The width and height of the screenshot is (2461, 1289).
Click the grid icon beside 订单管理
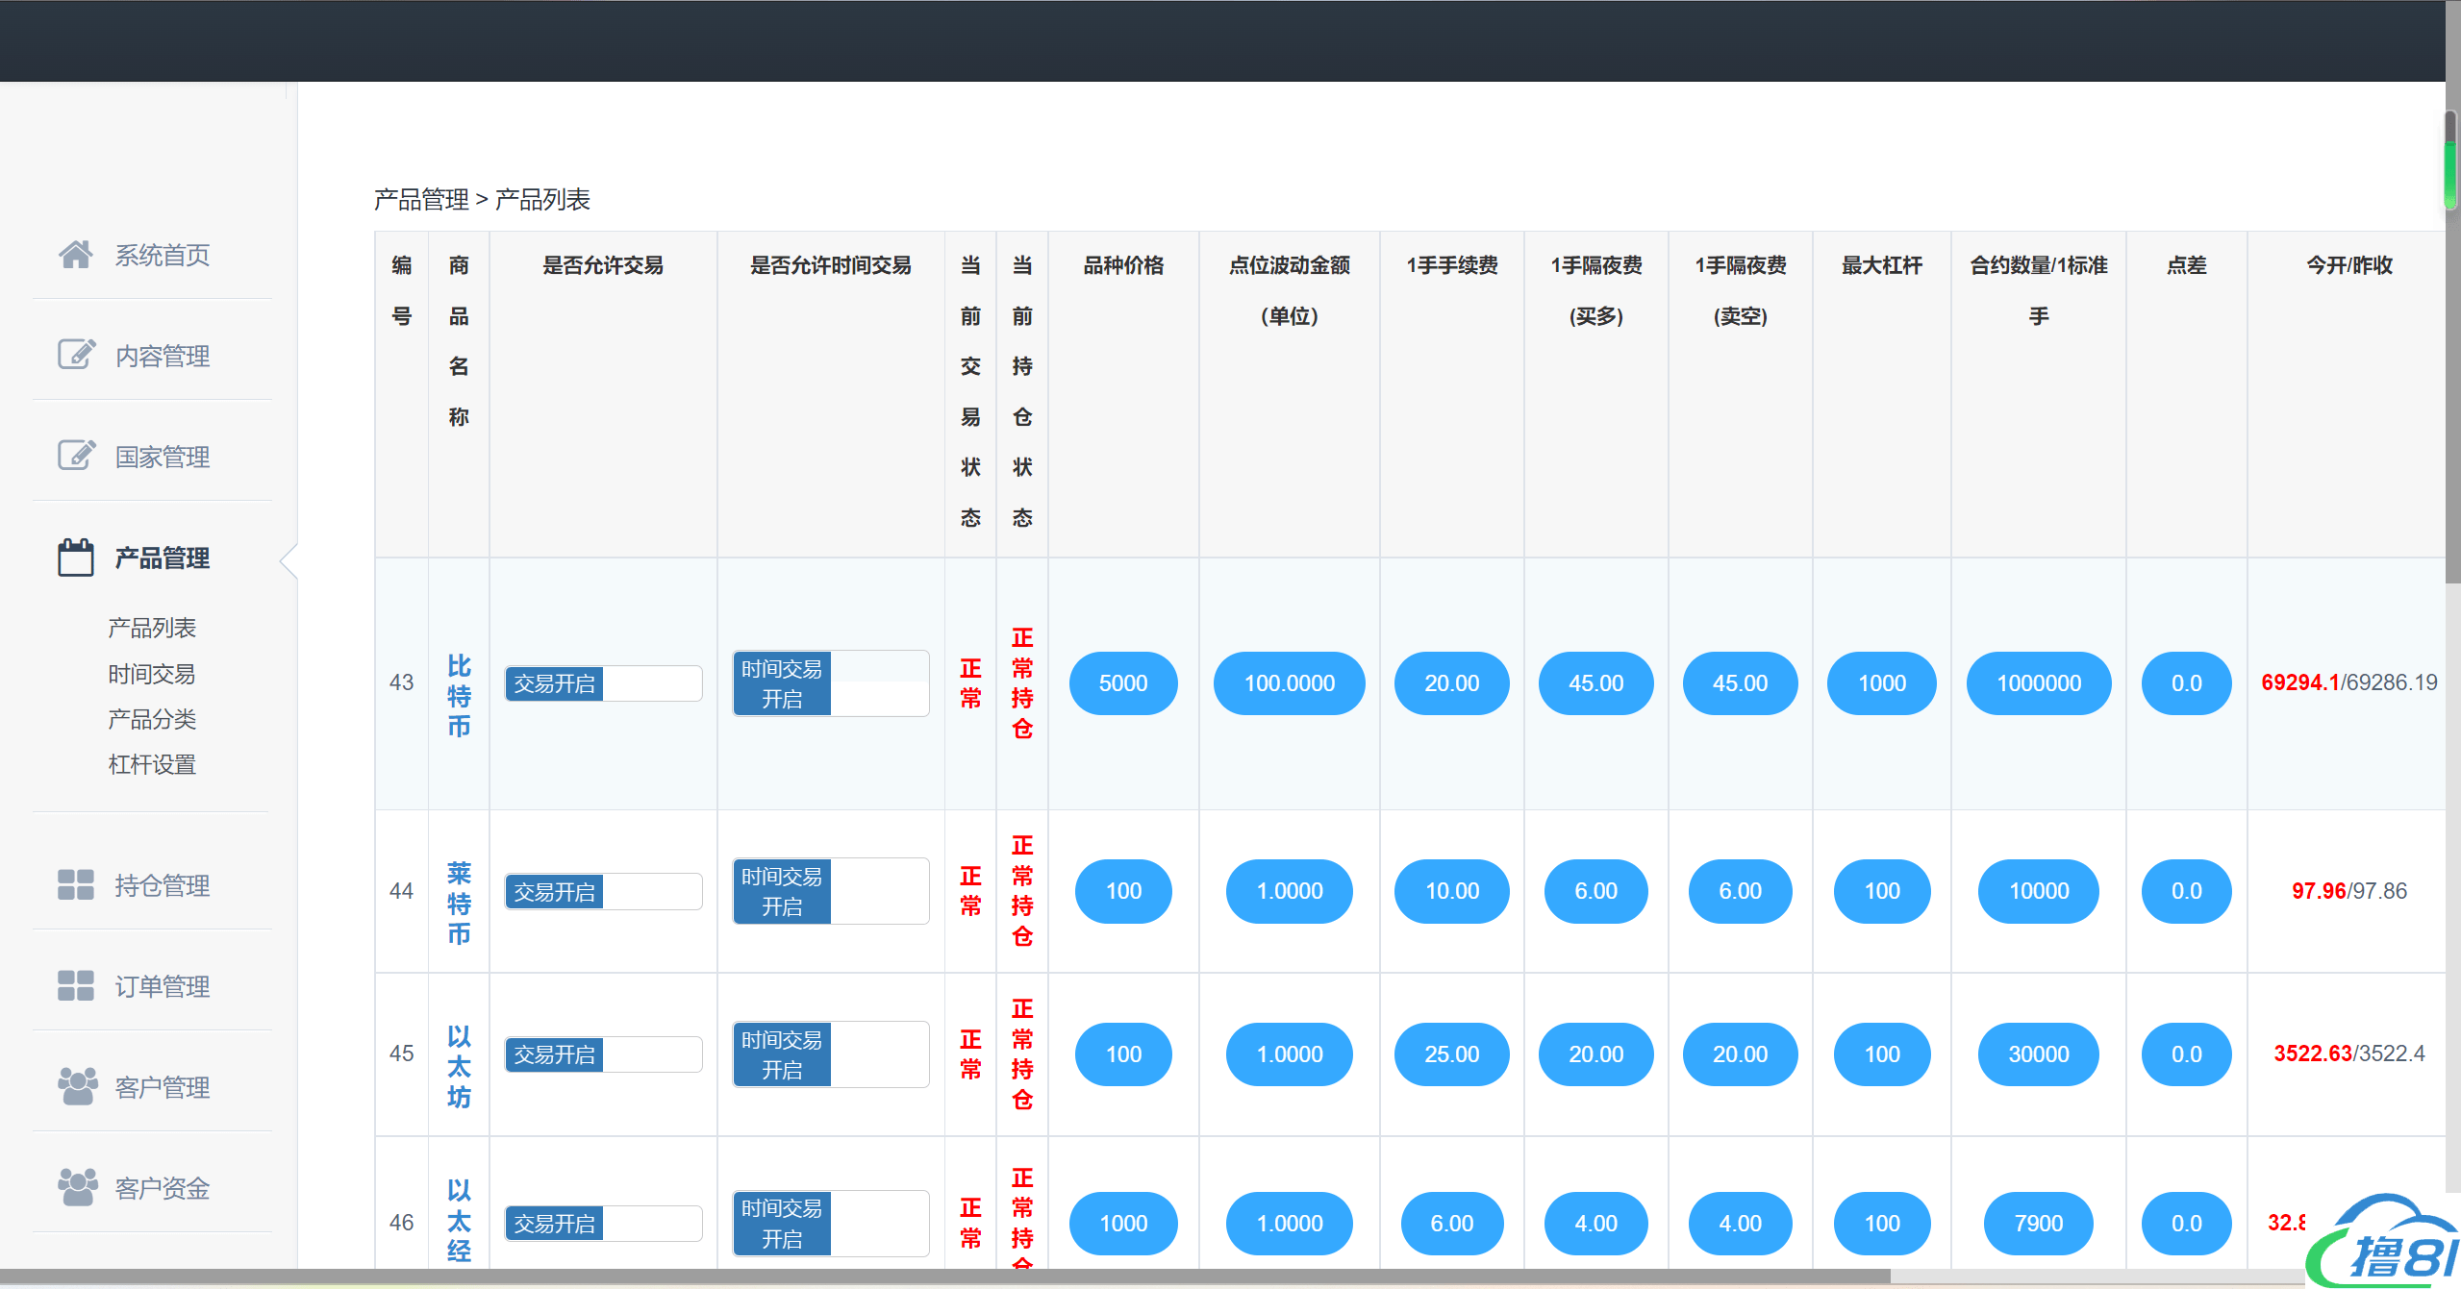point(76,985)
